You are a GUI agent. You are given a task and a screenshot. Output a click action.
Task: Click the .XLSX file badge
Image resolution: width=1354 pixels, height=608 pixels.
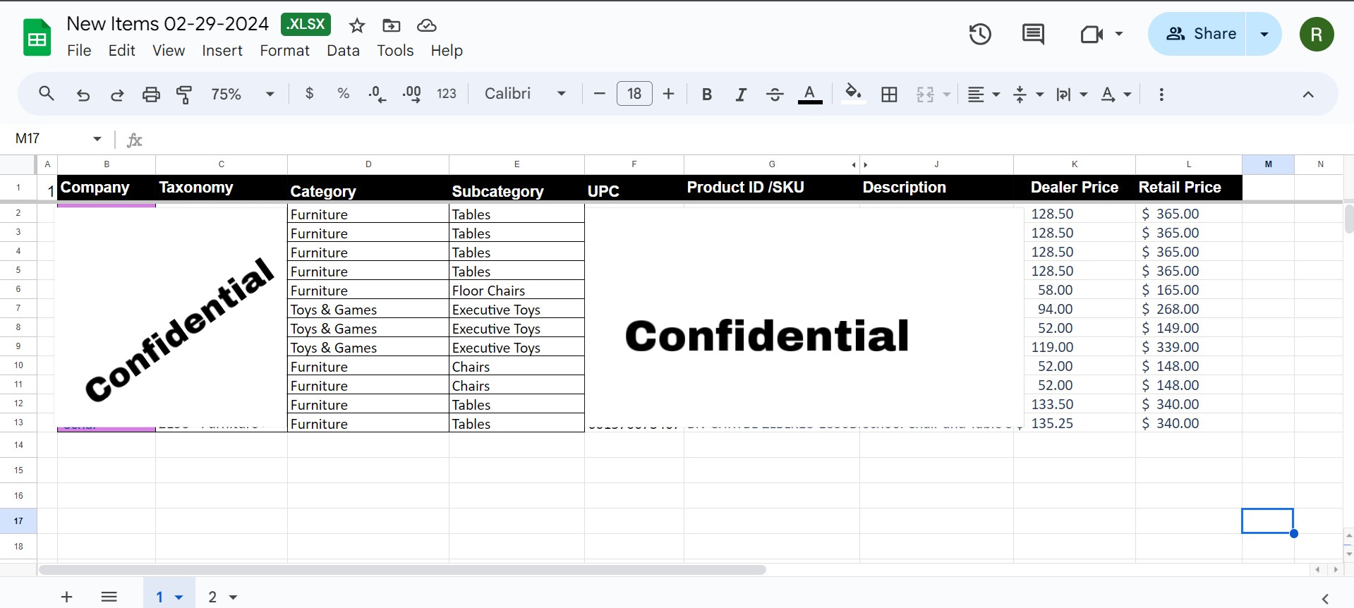click(306, 24)
